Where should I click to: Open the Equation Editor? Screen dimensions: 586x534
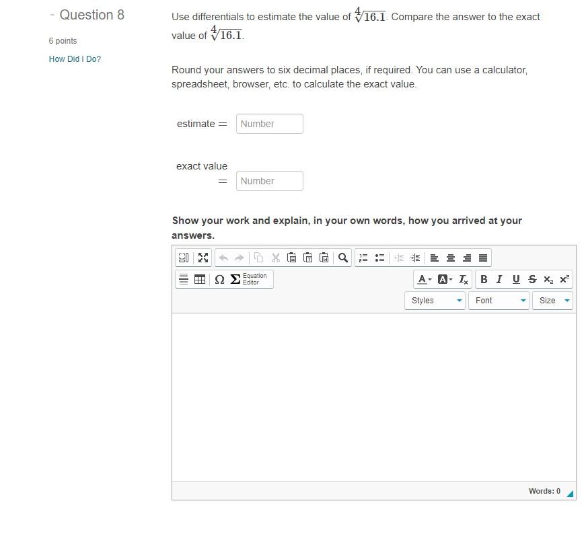(x=248, y=279)
